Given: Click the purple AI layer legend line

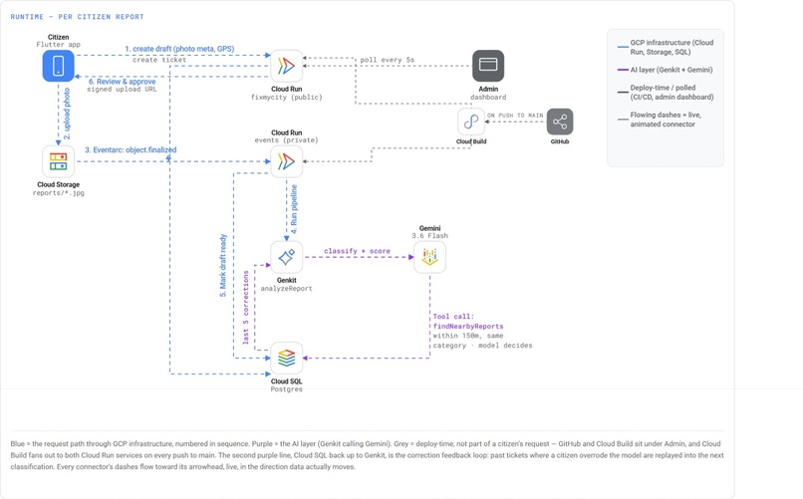Looking at the screenshot, I should 623,70.
